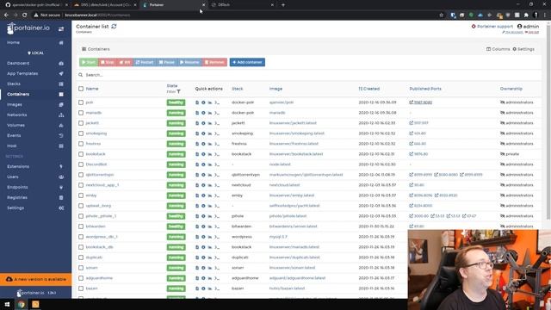Open console quick action for bitwarden container
The width and height of the screenshot is (551, 310).
217,226
